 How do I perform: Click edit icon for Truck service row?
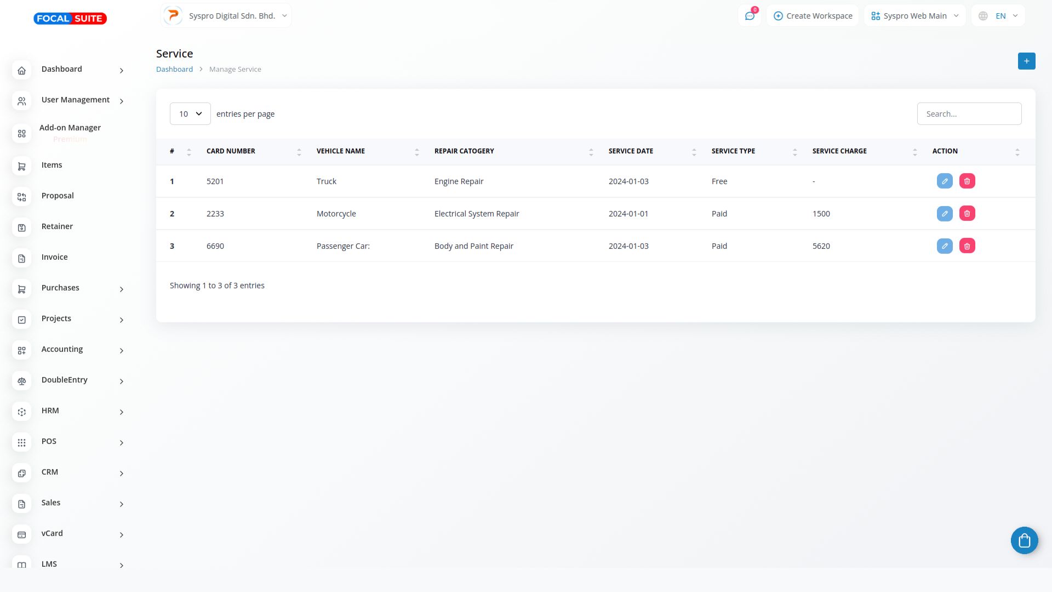[x=945, y=181]
